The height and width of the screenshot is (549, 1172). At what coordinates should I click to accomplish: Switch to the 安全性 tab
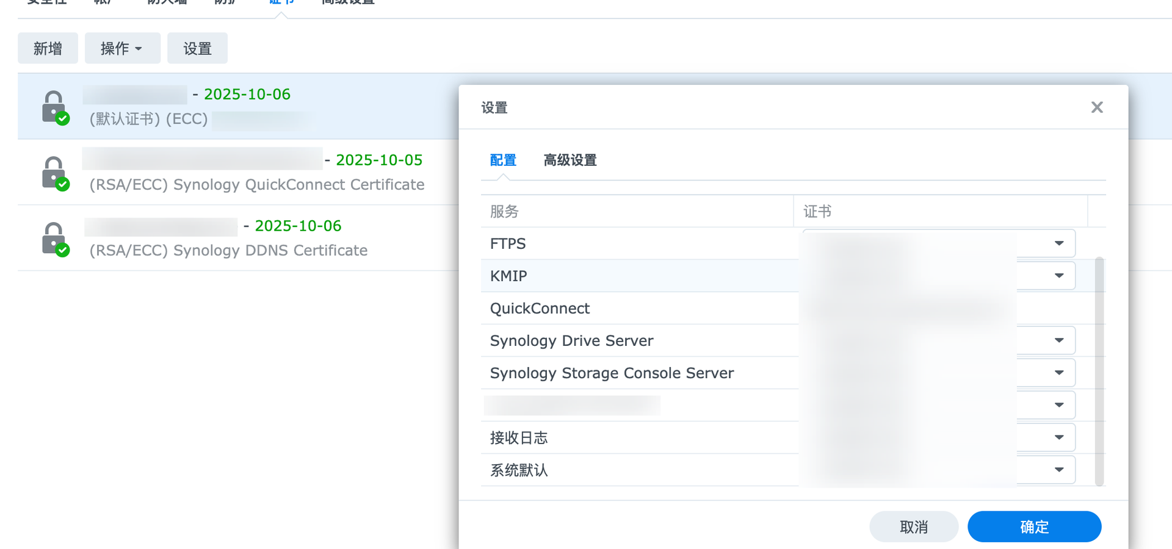[45, 2]
